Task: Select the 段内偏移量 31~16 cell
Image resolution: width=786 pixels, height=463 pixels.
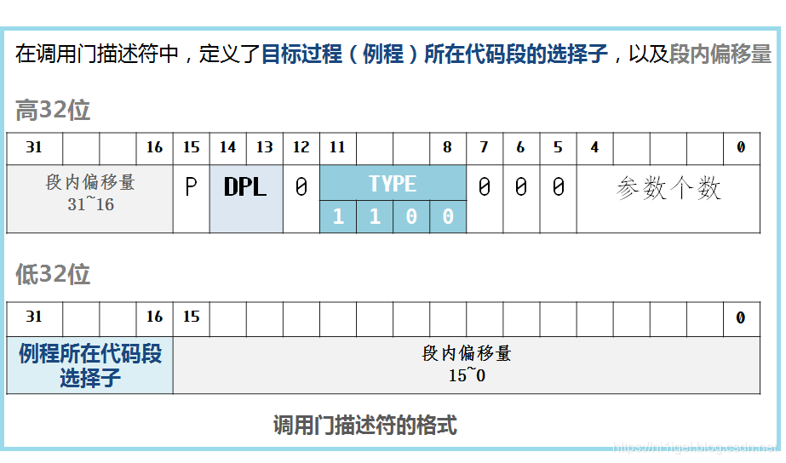Action: (x=89, y=199)
